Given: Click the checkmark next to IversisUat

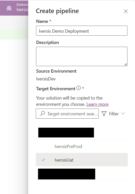Looking at the screenshot, I should 43,160.
